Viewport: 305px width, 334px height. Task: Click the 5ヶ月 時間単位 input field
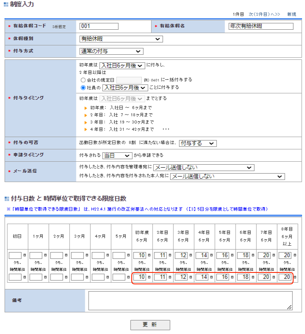(x=119, y=277)
